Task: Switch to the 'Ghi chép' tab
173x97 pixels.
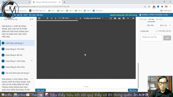Action: click(x=159, y=19)
